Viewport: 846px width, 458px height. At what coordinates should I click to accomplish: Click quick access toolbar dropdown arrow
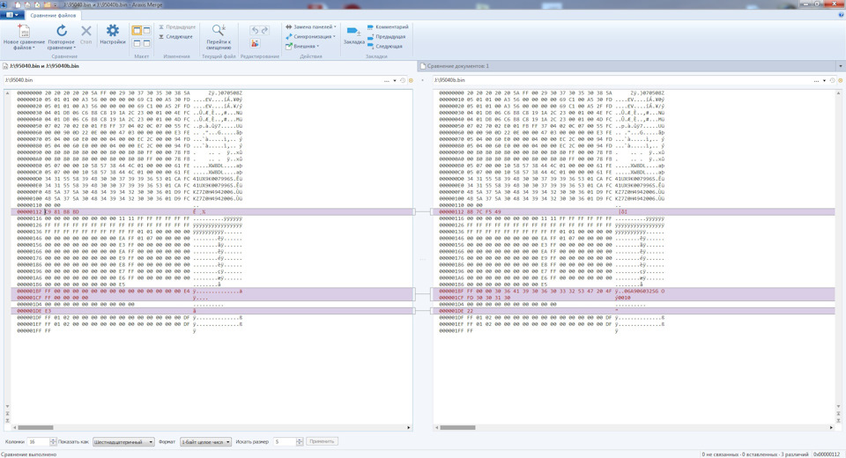coord(55,5)
